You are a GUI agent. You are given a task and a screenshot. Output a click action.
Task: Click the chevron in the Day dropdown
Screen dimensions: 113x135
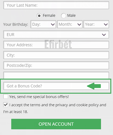[x=53, y=25]
